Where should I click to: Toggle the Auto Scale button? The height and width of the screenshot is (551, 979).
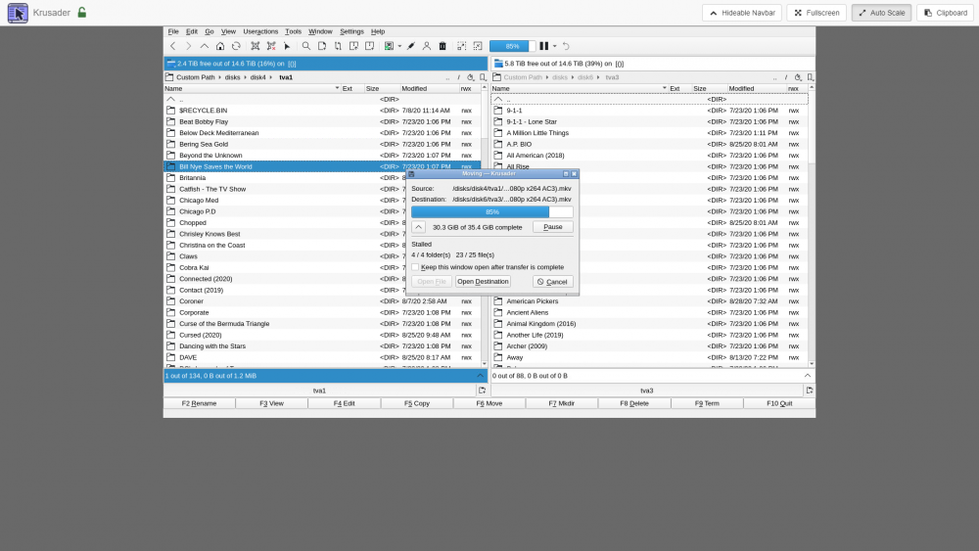881,13
